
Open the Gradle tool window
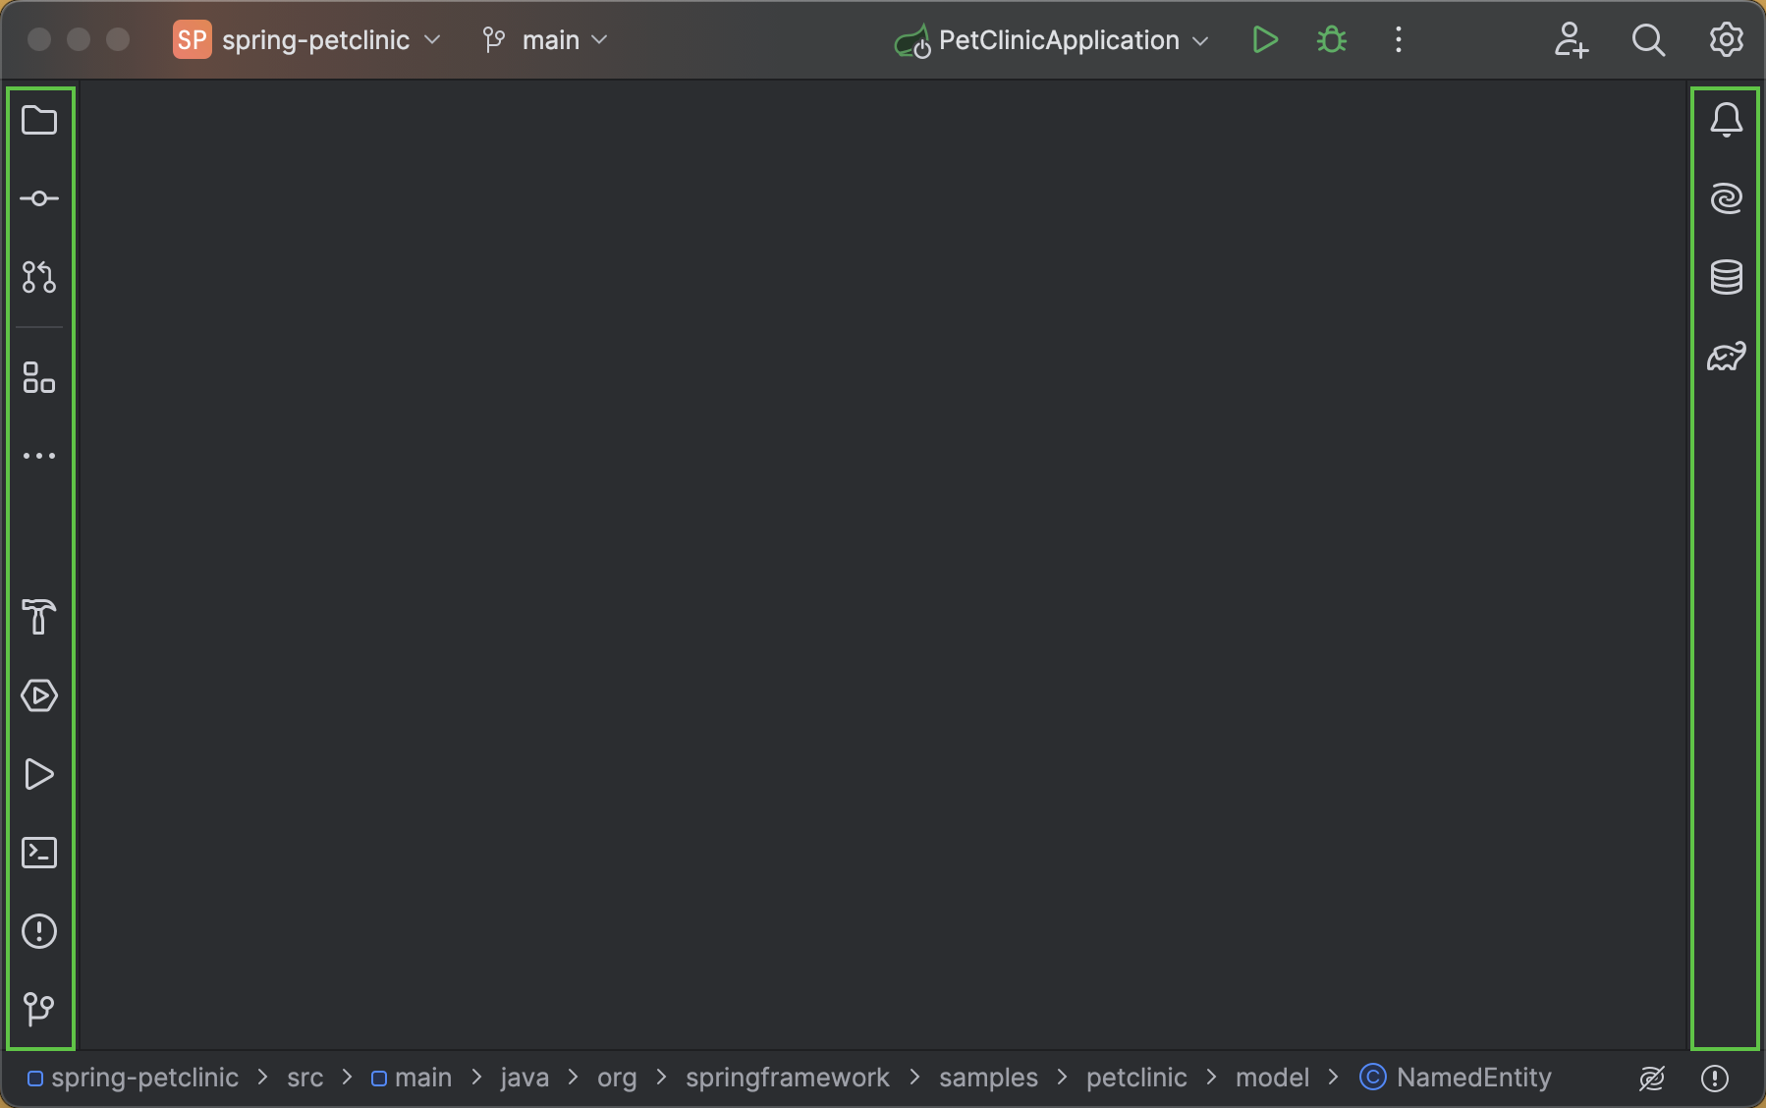(1726, 356)
